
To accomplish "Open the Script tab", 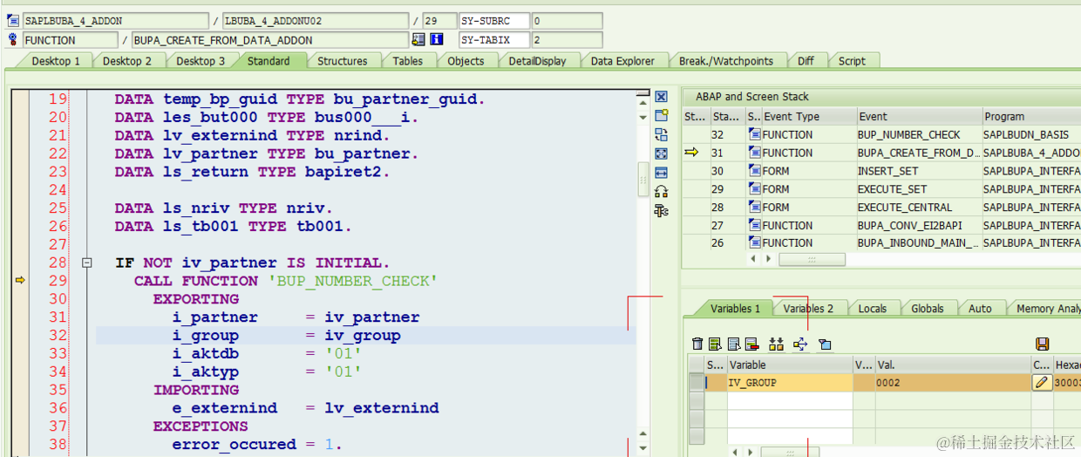I will point(852,61).
